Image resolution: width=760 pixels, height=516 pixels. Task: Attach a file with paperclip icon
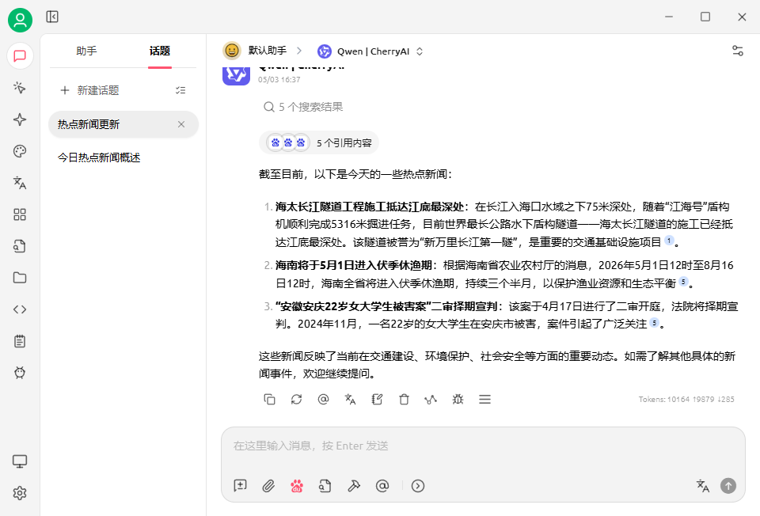268,485
